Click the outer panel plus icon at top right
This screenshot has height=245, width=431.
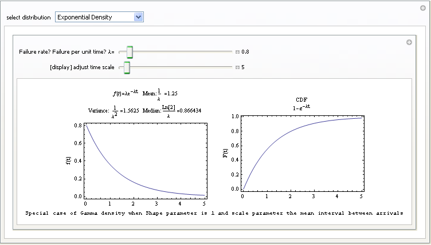pos(424,9)
